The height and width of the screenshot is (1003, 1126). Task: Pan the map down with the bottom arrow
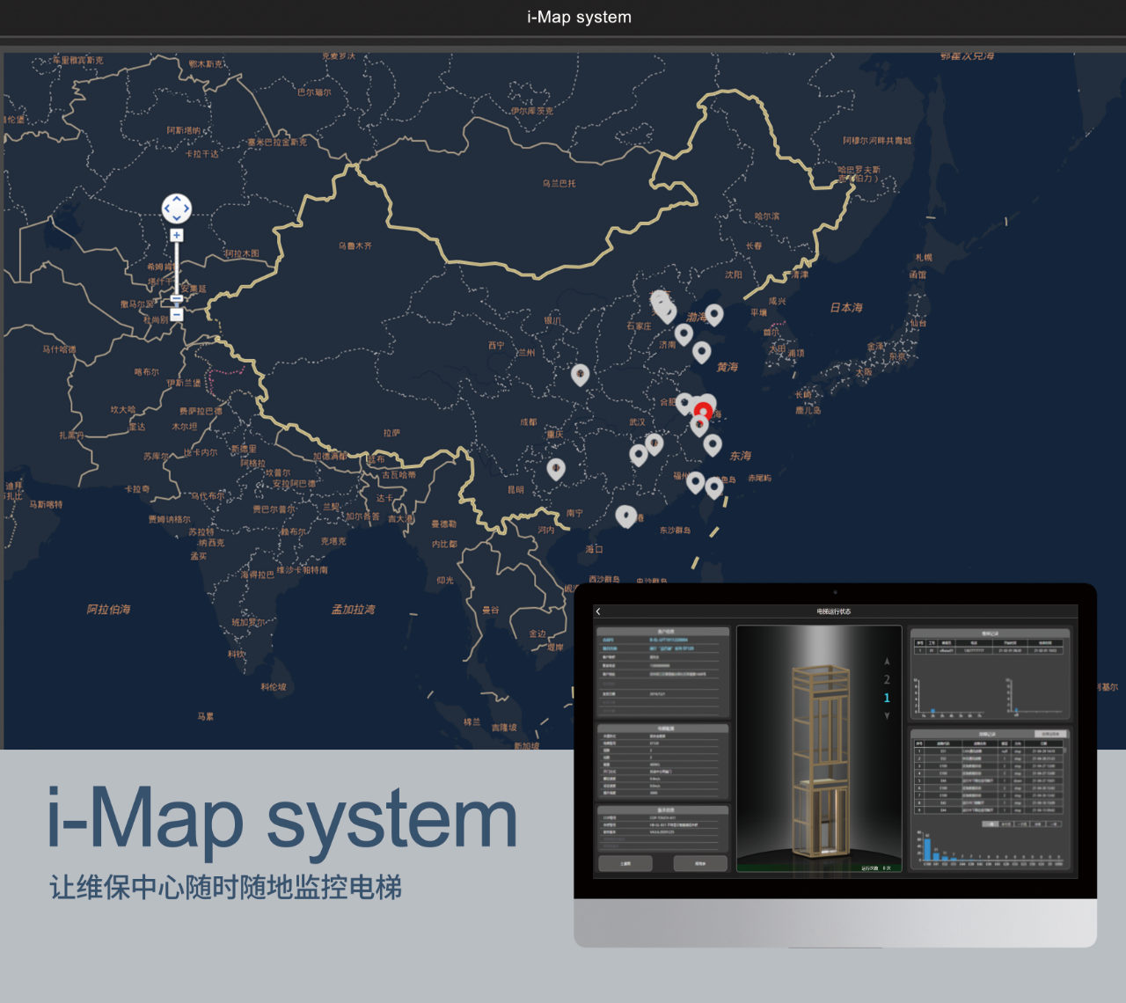[x=177, y=218]
